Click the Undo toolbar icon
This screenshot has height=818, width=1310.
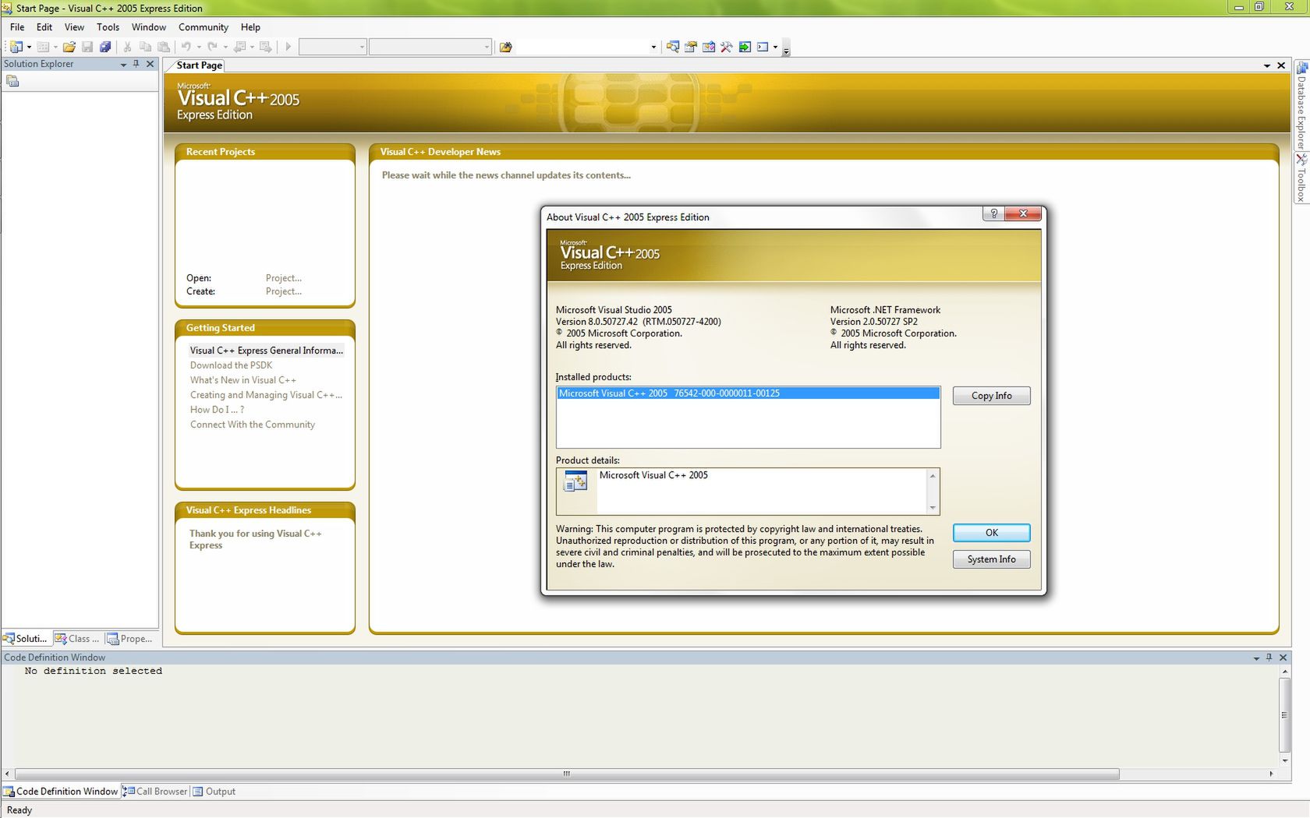tap(187, 47)
